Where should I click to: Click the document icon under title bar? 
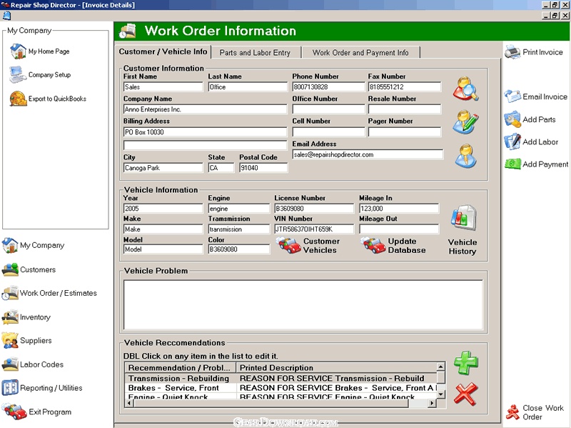pos(6,16)
